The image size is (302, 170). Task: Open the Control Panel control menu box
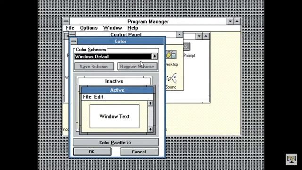(72, 34)
